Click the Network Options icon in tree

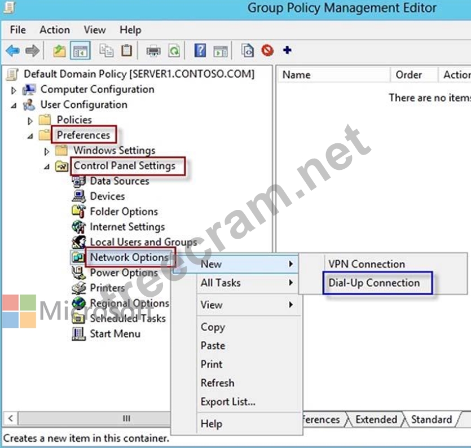click(78, 257)
